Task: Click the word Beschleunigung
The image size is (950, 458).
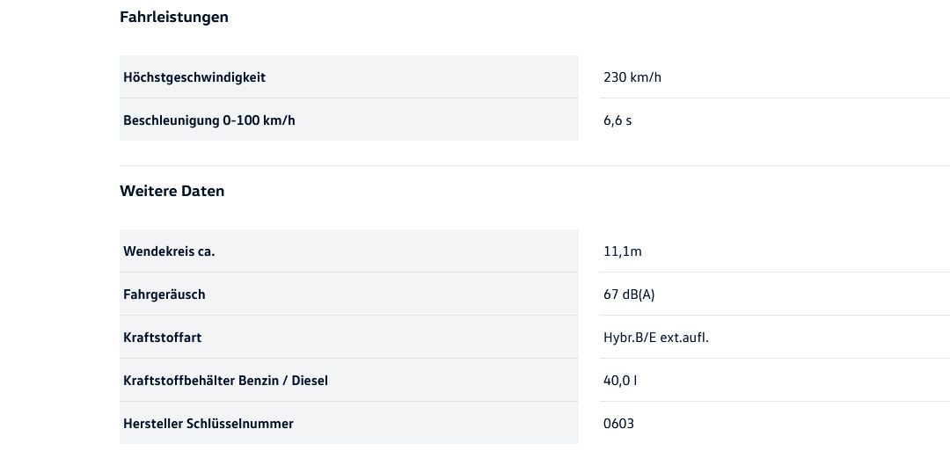Action: 172,120
